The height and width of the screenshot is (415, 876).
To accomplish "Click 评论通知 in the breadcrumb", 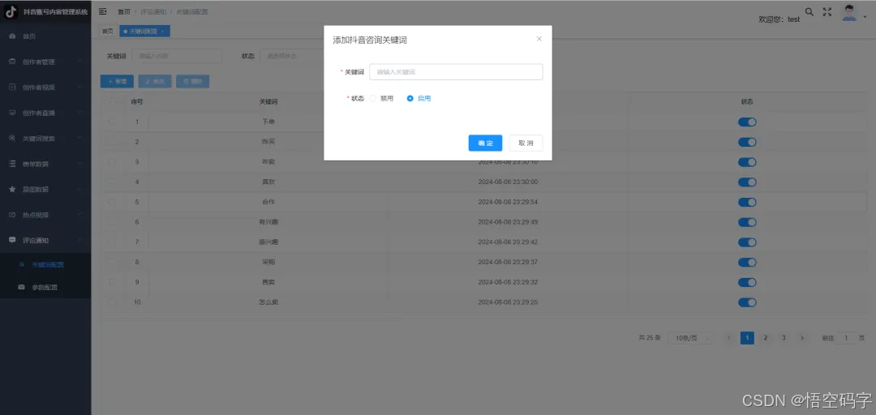I will (153, 11).
